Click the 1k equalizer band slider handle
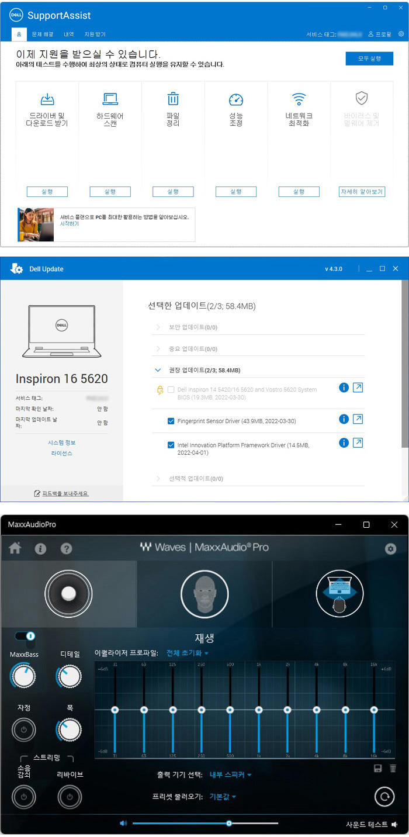Screen dimensions: 409x837 (x=258, y=710)
